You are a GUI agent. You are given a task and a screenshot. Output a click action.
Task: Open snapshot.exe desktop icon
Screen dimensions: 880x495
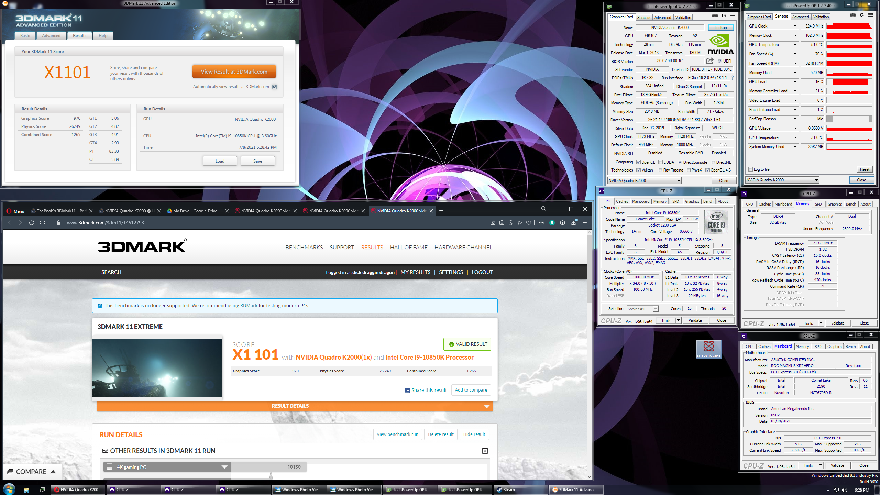click(x=709, y=349)
